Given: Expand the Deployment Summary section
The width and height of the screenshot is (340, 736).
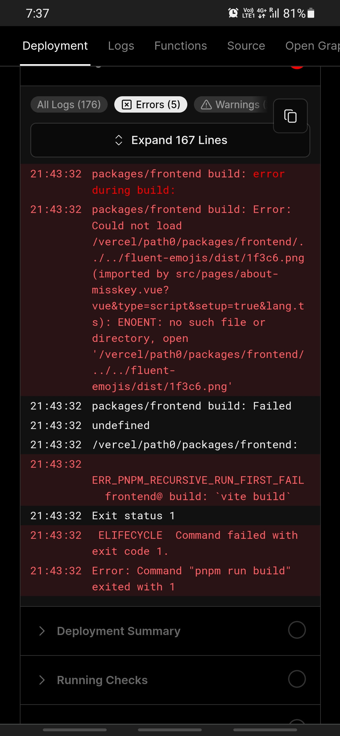Looking at the screenshot, I should (118, 630).
